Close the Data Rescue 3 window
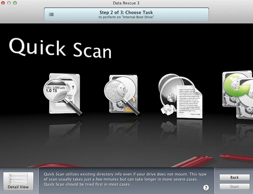The image size is (253, 194). (3, 3)
